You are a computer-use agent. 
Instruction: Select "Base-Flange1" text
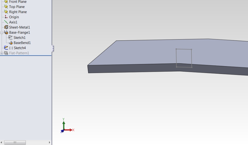tap(19, 32)
